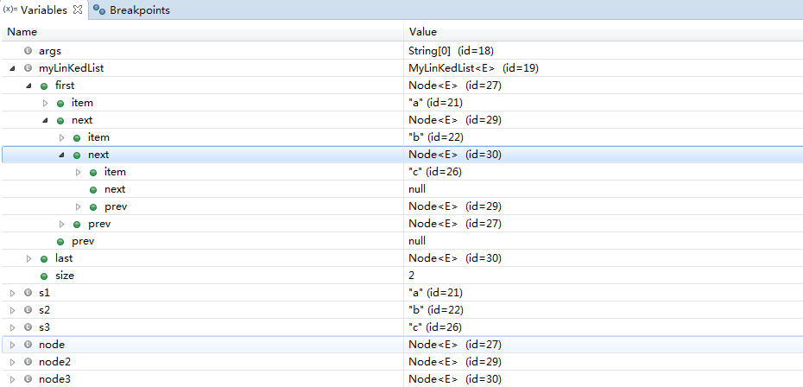The image size is (803, 387).
Task: Click the myLinKedList local variable icon
Action: [x=28, y=68]
